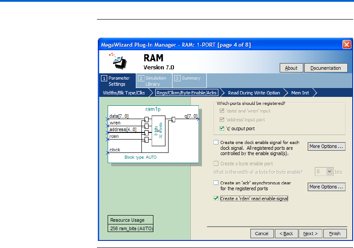Advance with Next button
This screenshot has height=248, width=354.
pos(311,234)
